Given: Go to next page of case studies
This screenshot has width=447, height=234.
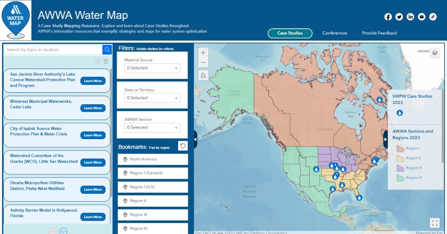Looking at the screenshot, I should coord(63,231).
